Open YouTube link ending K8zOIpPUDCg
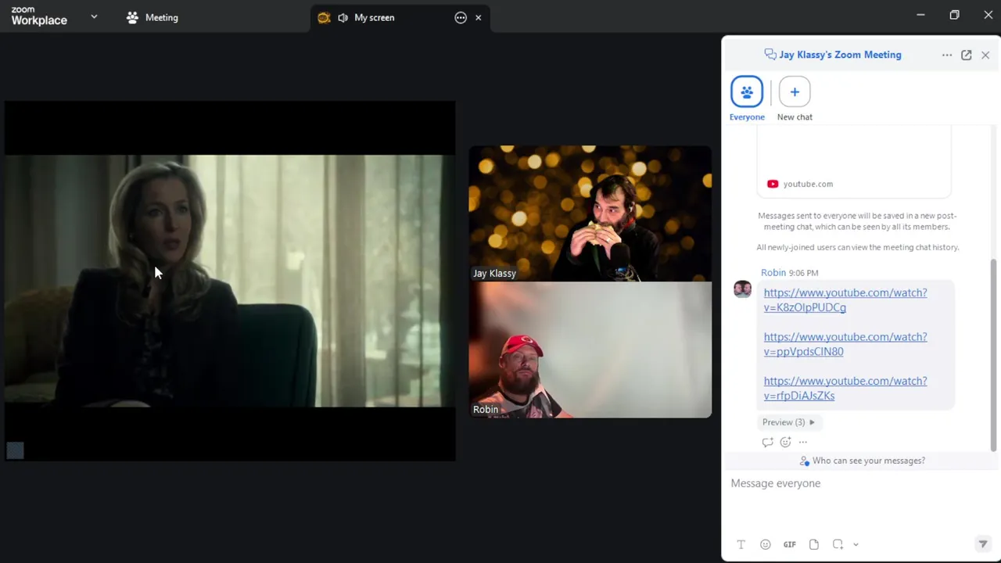Screen dimensions: 1001x563 [845, 299]
